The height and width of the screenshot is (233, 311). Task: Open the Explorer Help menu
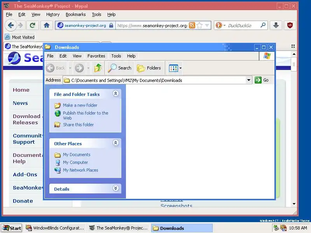pyautogui.click(x=131, y=56)
